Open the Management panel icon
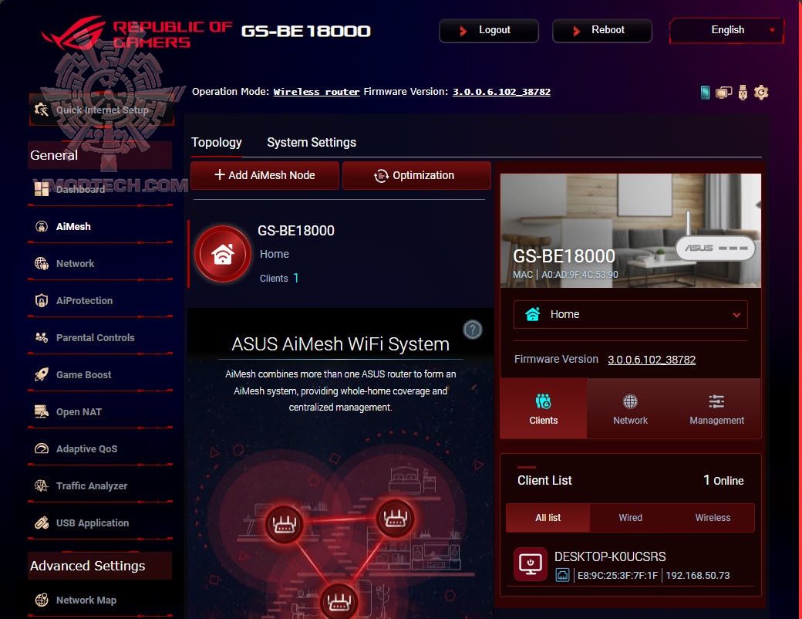This screenshot has height=619, width=802. click(x=716, y=408)
